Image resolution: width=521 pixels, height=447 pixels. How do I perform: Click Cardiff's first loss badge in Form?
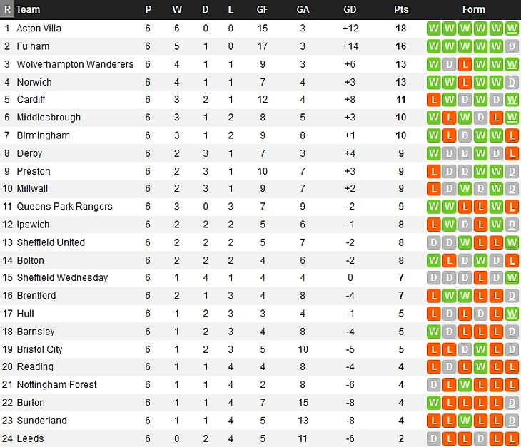pyautogui.click(x=434, y=100)
